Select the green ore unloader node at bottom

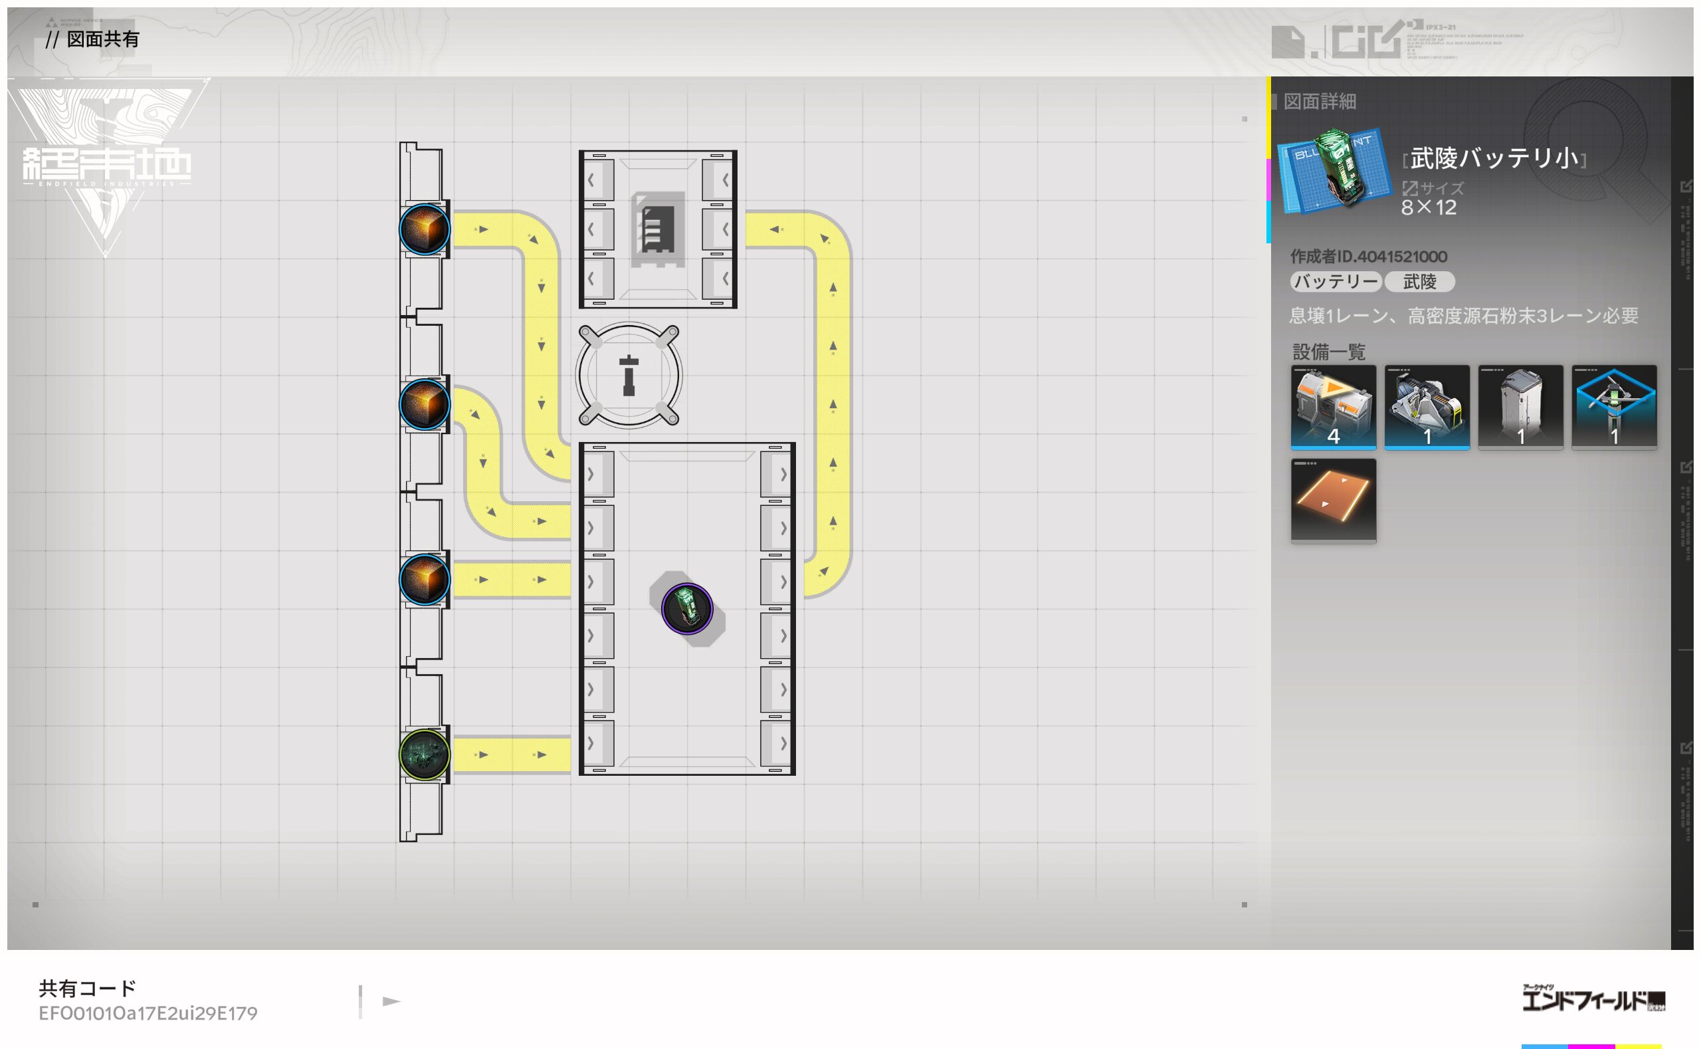click(425, 754)
